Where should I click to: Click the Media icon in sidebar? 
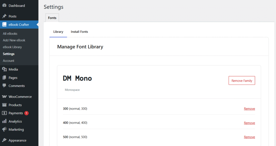point(4,69)
